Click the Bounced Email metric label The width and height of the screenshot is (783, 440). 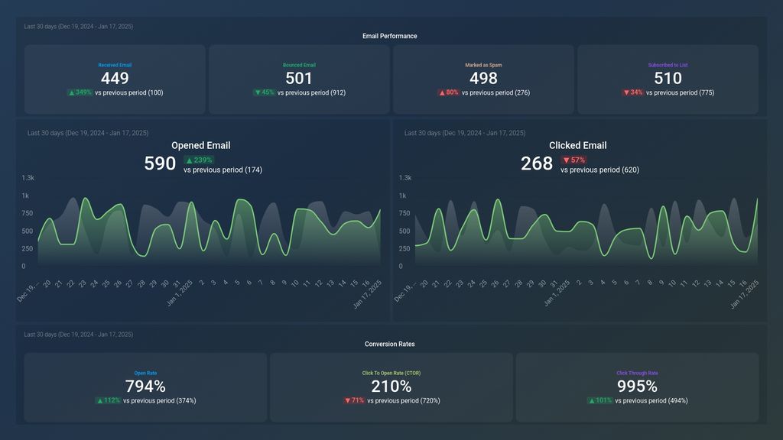(299, 65)
